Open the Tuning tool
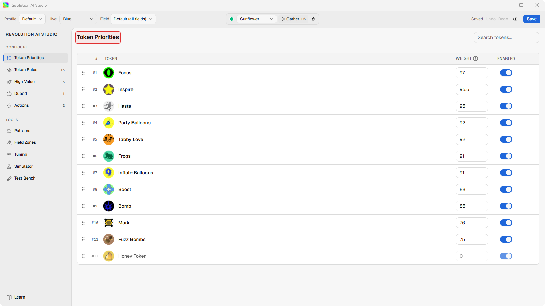 coord(36,154)
